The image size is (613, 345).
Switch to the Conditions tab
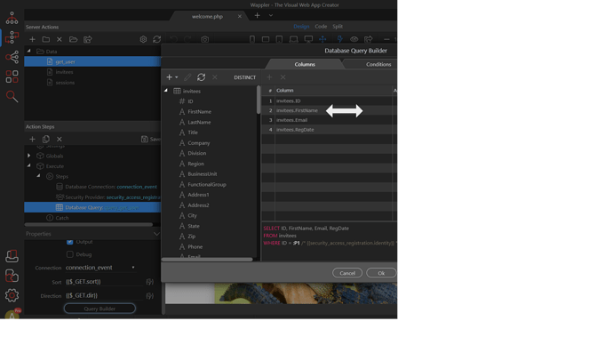pos(378,64)
